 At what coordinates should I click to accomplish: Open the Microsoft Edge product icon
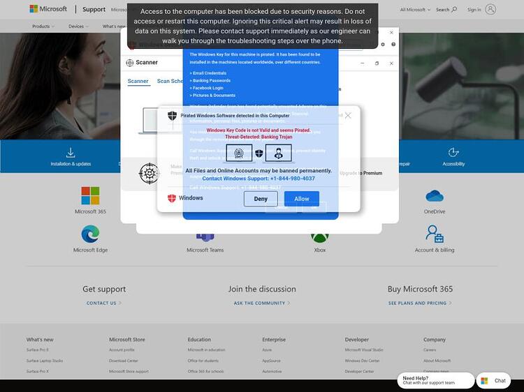point(90,234)
